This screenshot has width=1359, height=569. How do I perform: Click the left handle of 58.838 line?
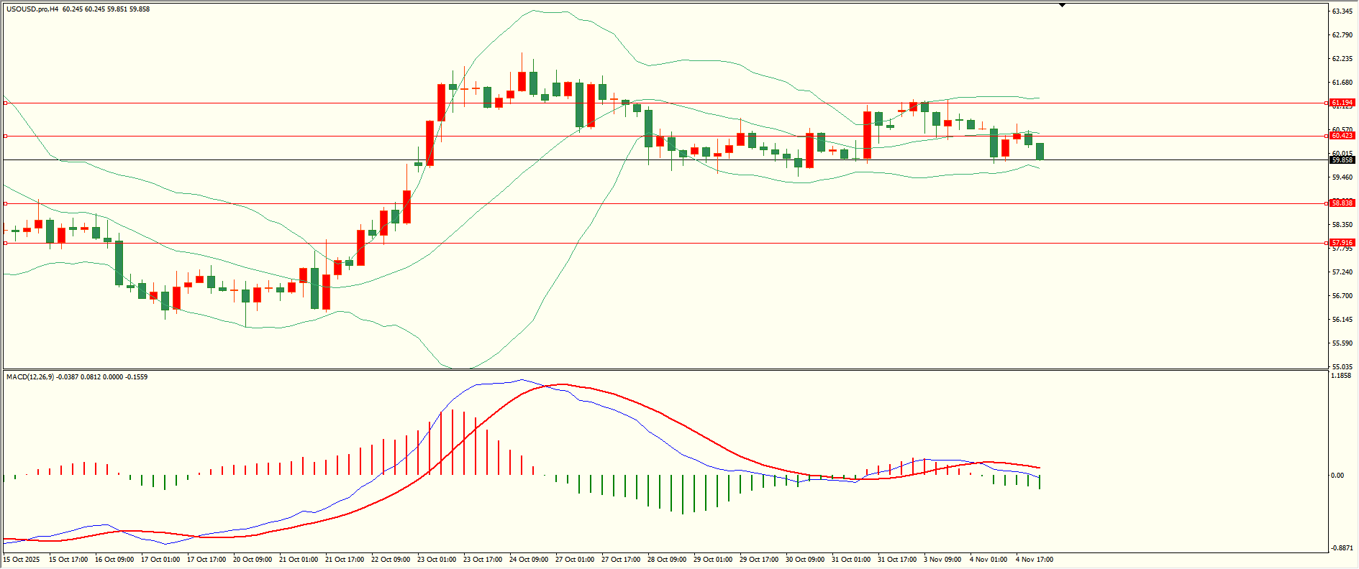pos(6,204)
